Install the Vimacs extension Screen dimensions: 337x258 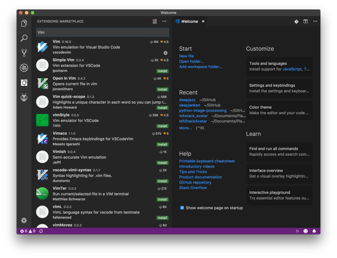[162, 145]
